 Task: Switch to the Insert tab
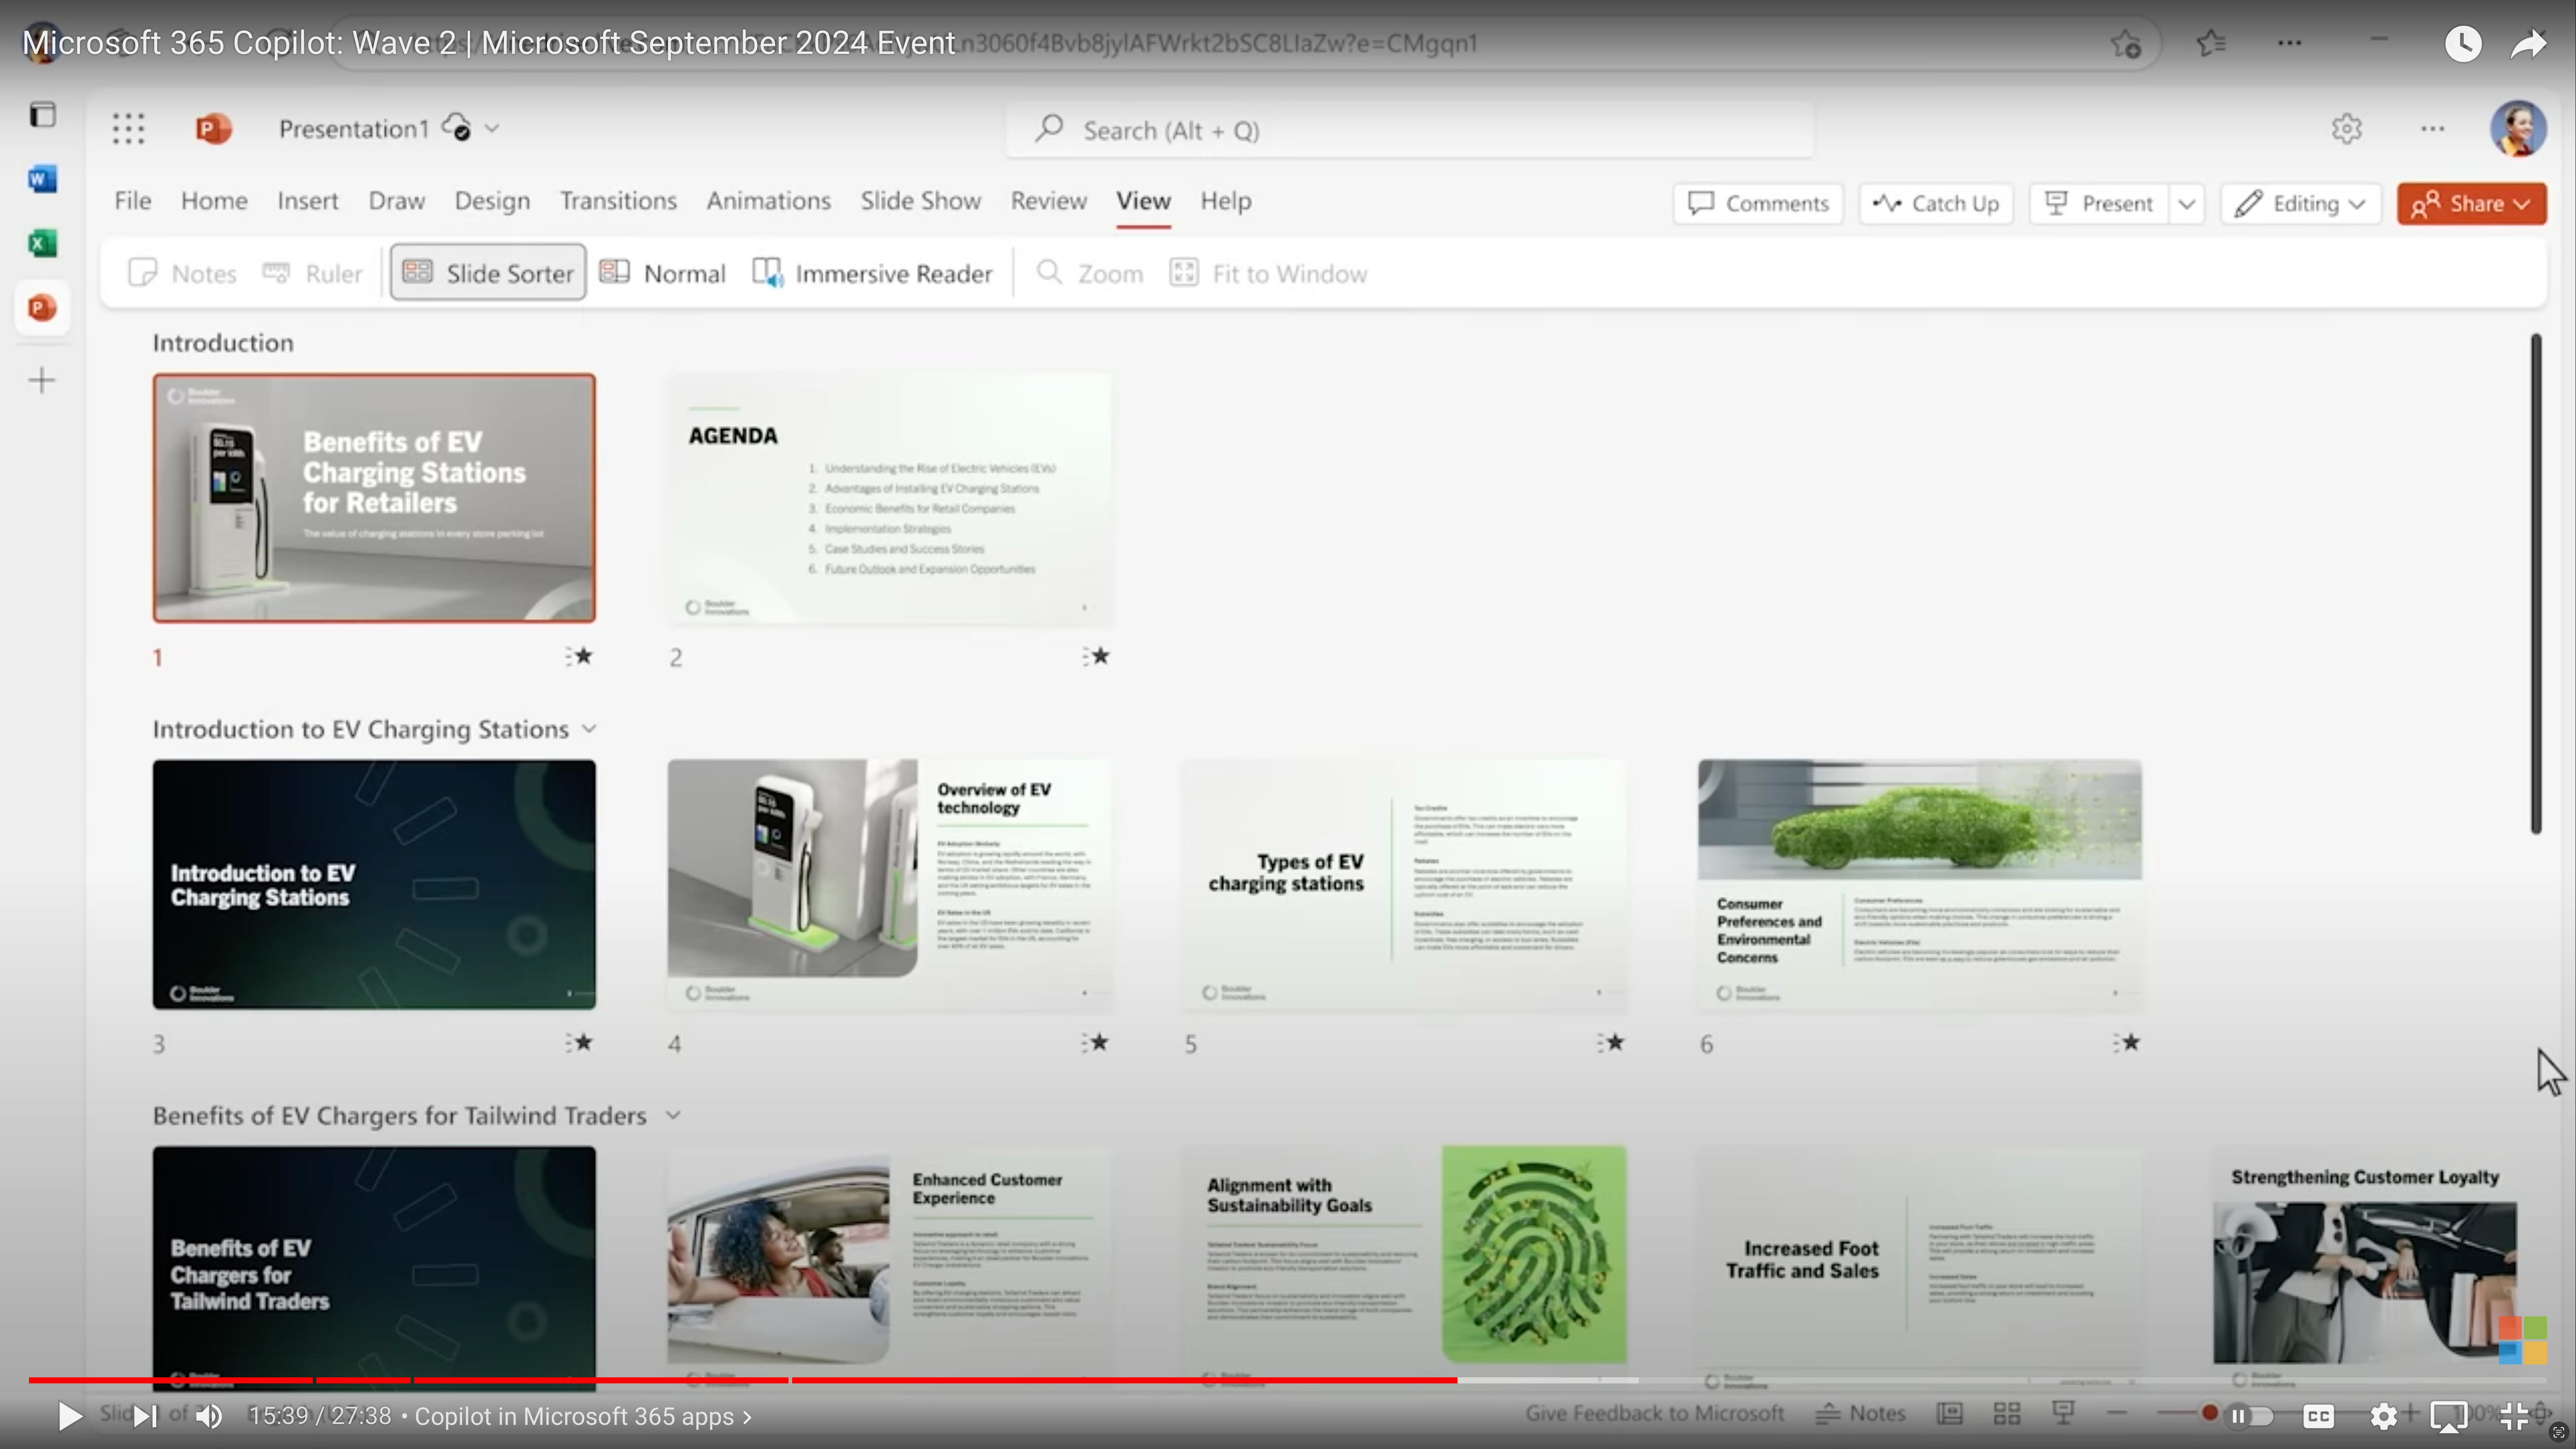[x=307, y=201]
